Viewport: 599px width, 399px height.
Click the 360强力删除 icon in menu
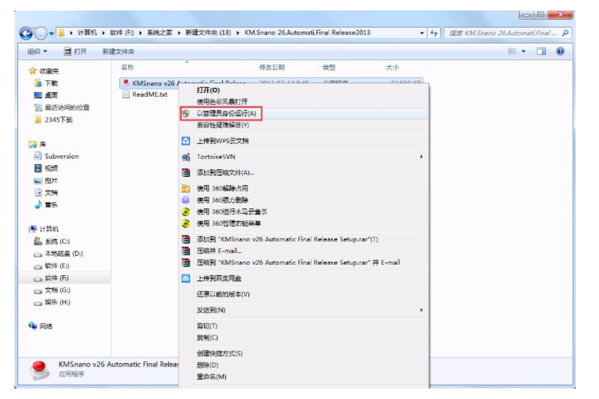(x=186, y=200)
